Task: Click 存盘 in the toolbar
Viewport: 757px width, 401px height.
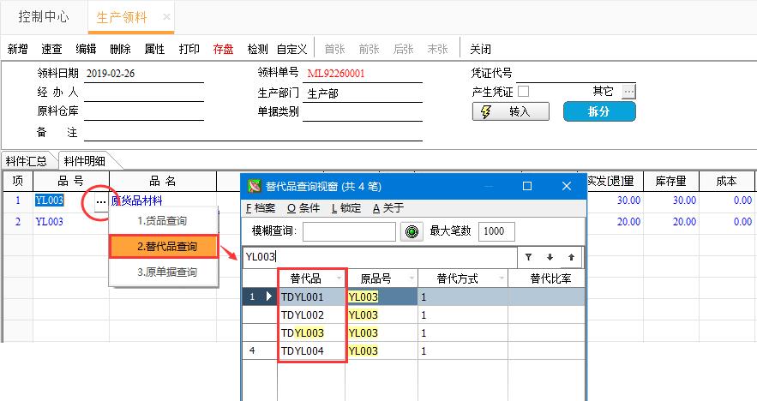Action: coord(223,49)
